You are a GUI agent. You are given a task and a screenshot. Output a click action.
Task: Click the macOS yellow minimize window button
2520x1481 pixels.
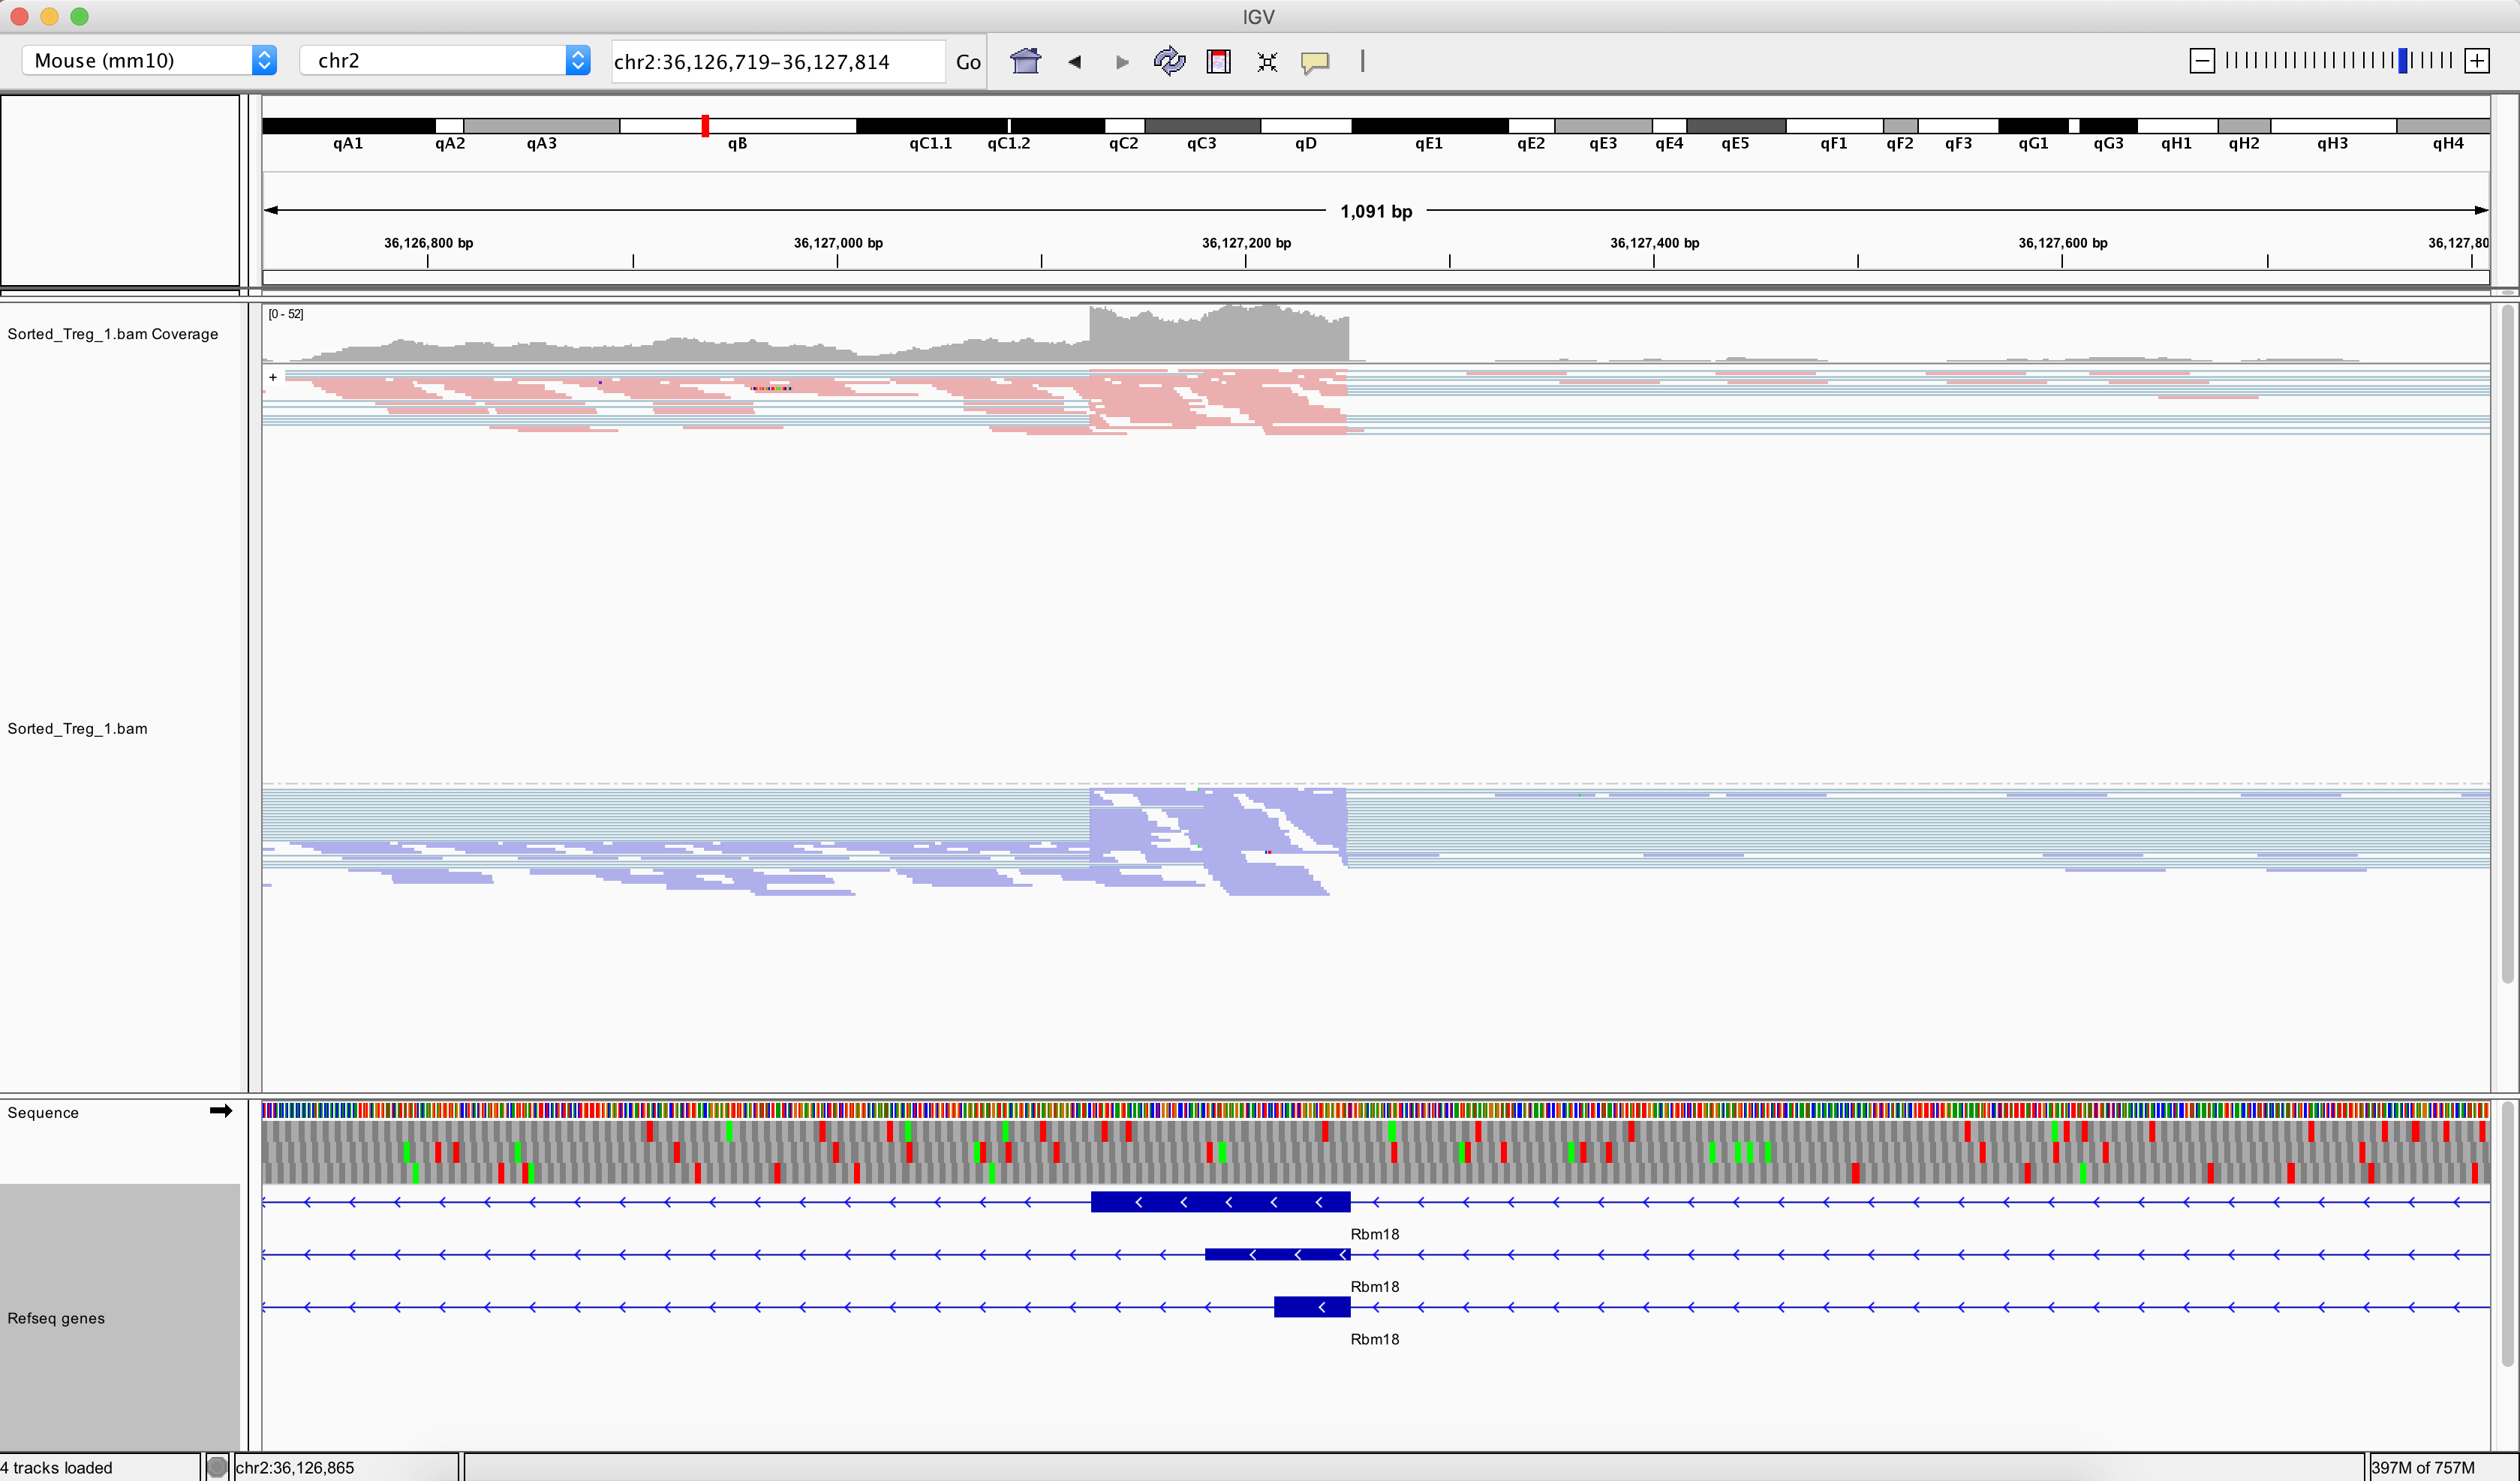[49, 16]
